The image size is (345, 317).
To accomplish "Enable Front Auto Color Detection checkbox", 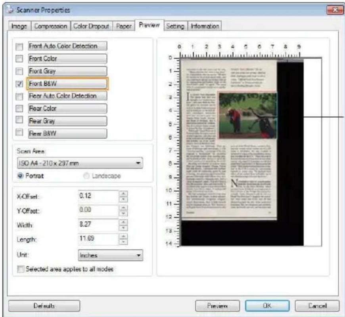I will (x=19, y=46).
